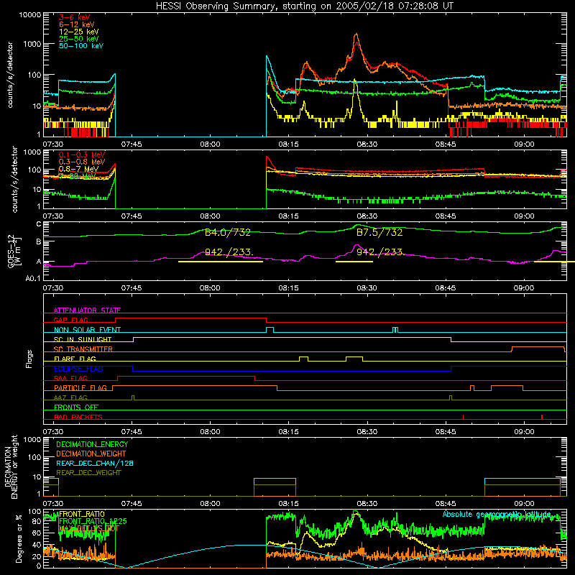
Task: Select the PARTICLE_FLAG label
Action: point(80,388)
